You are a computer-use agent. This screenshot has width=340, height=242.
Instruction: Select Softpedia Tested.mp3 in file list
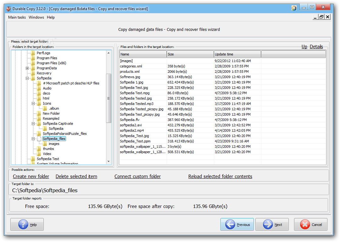[137, 104]
